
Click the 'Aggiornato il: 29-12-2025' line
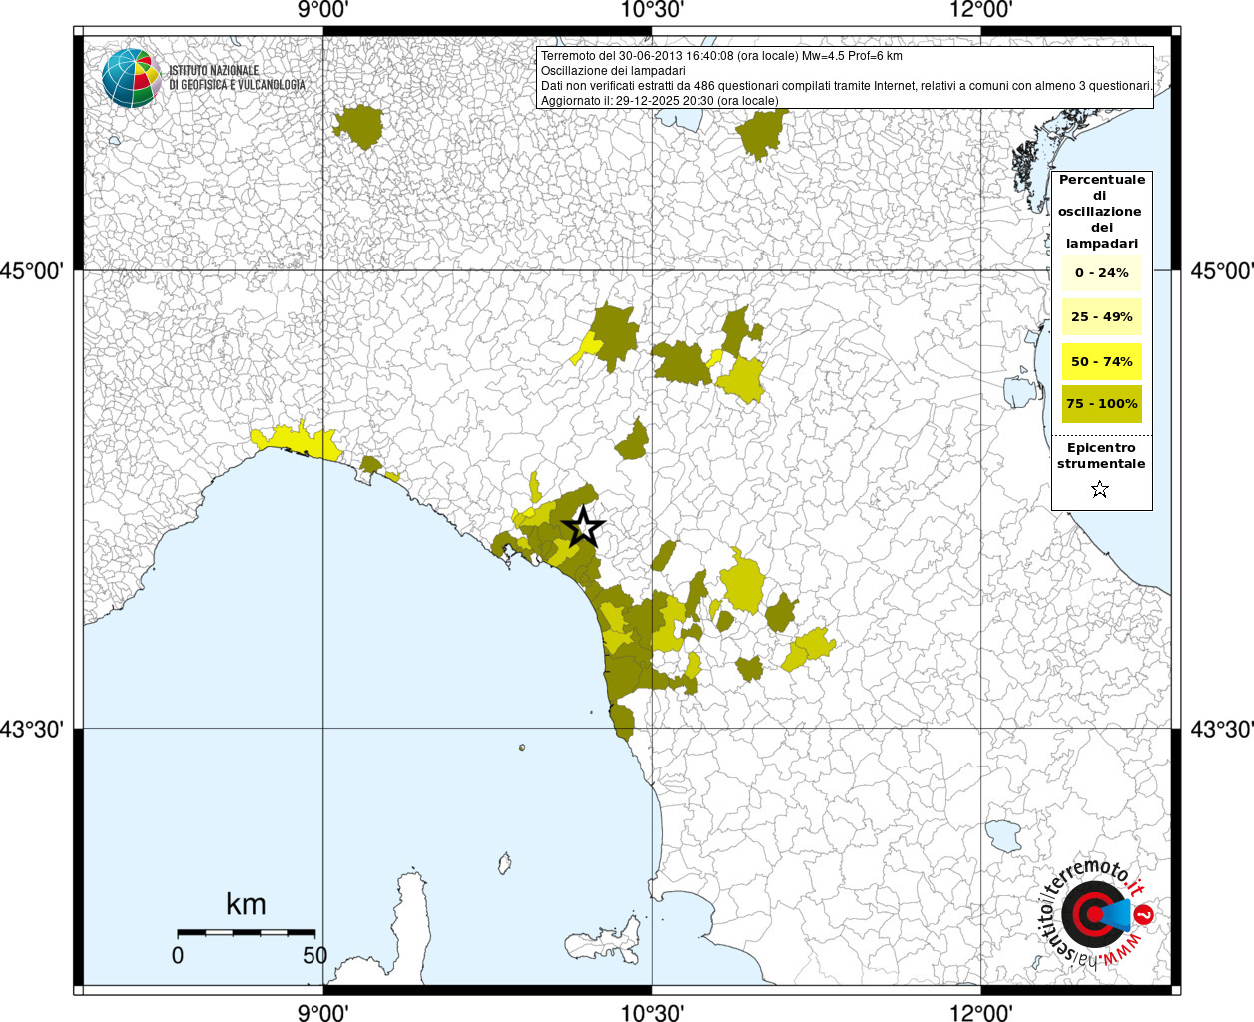click(659, 101)
